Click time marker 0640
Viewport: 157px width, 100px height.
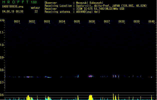(x=152, y=21)
